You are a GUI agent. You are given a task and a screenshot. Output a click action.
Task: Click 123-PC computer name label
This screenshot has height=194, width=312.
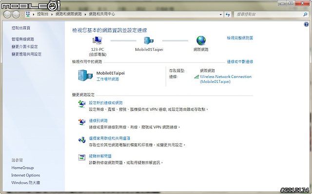click(97, 50)
